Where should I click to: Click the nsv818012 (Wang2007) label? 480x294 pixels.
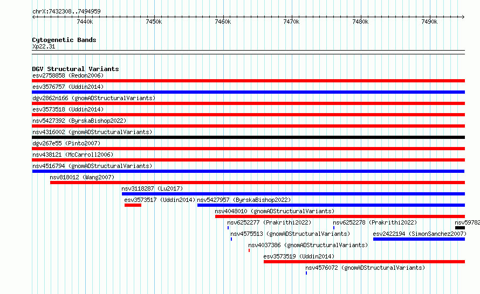(x=82, y=177)
